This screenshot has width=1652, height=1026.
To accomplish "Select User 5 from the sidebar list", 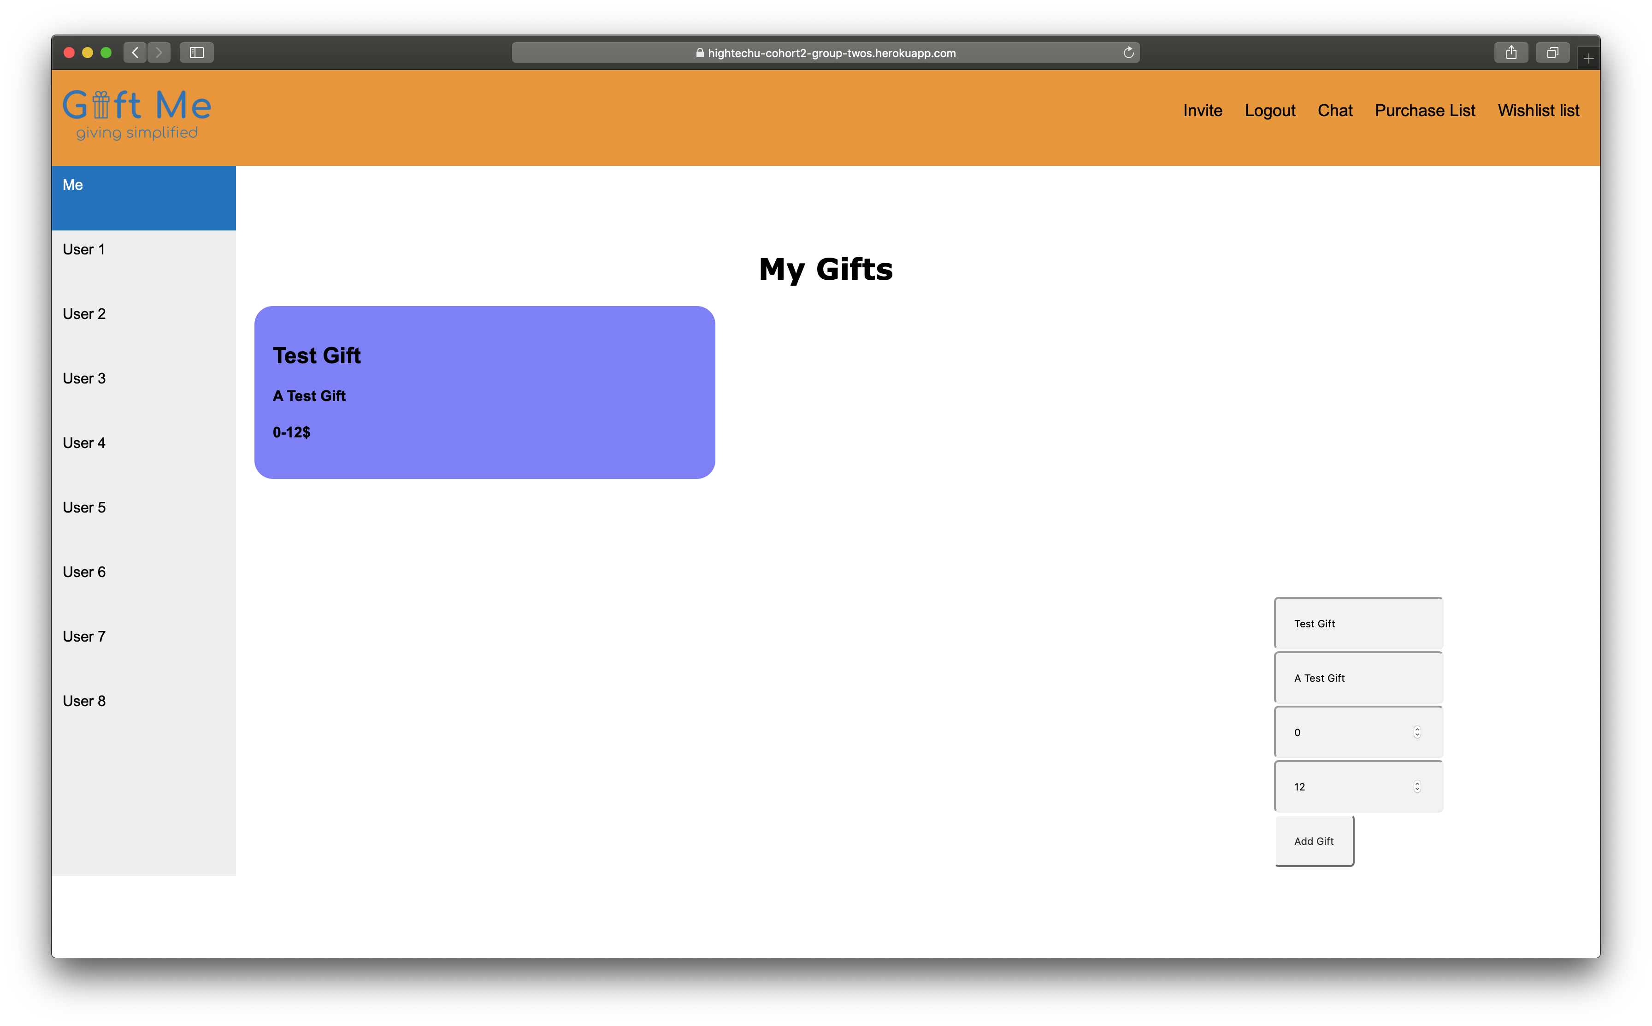I will tap(84, 506).
